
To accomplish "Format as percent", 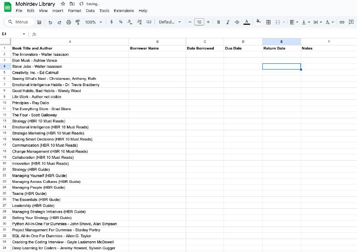I will 120,22.
